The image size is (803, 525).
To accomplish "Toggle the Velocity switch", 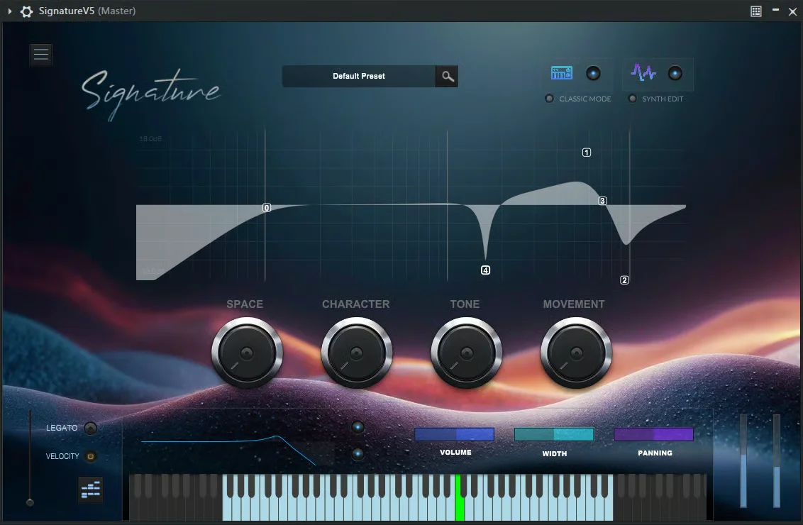I will click(x=90, y=456).
